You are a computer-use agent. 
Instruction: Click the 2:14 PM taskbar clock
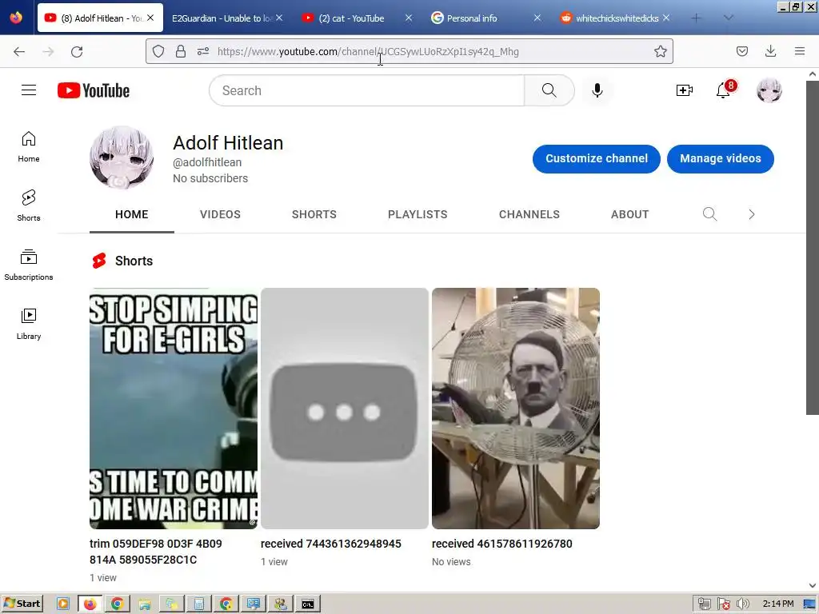(x=777, y=604)
